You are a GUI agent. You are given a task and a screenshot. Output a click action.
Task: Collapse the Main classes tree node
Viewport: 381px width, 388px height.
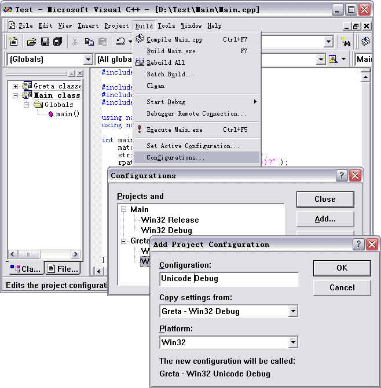(x=16, y=95)
